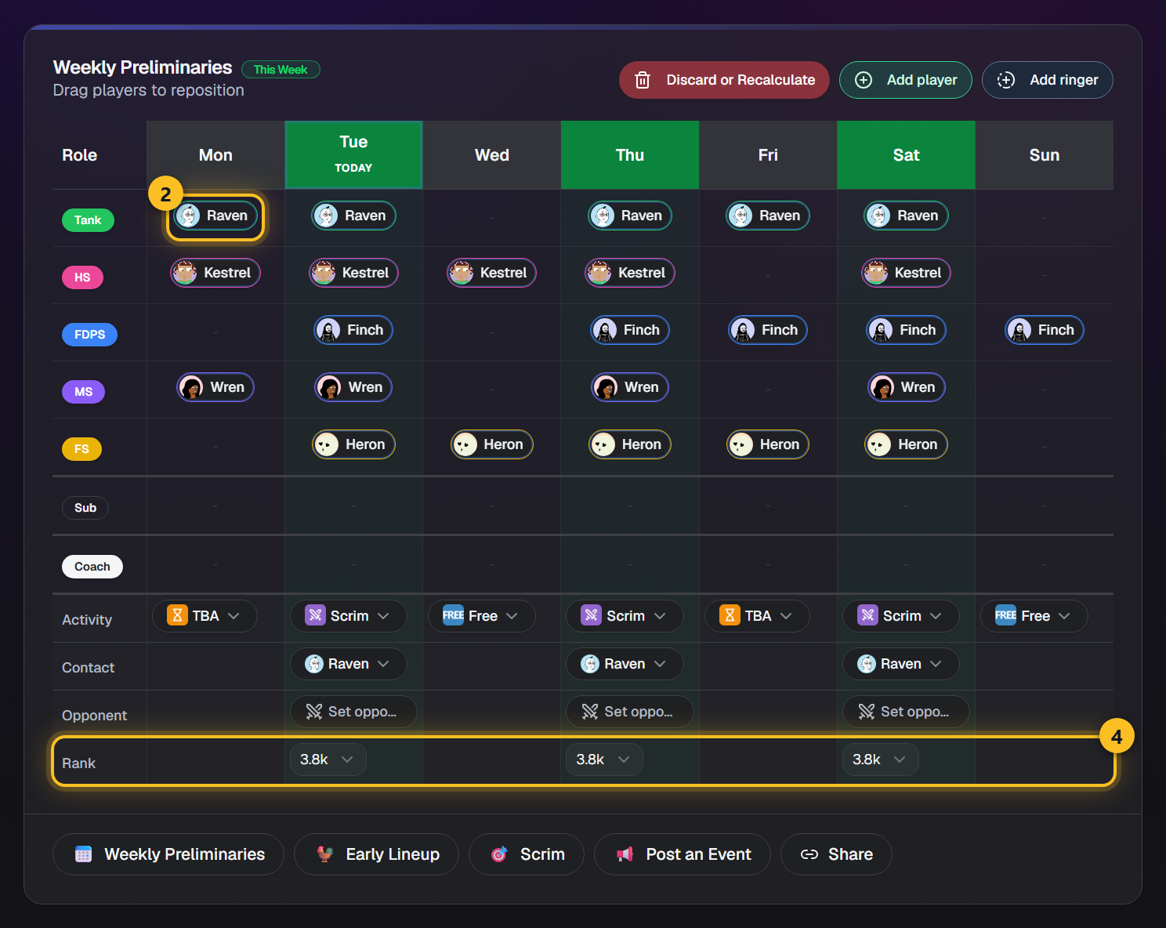Click Set opponent for Thursday
This screenshot has width=1166, height=928.
(x=630, y=712)
